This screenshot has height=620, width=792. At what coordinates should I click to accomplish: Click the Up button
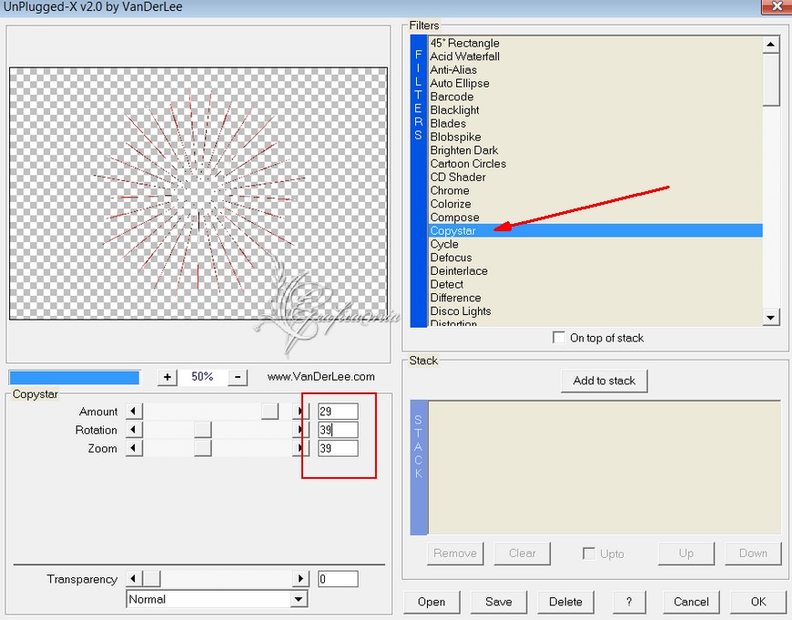pos(685,554)
